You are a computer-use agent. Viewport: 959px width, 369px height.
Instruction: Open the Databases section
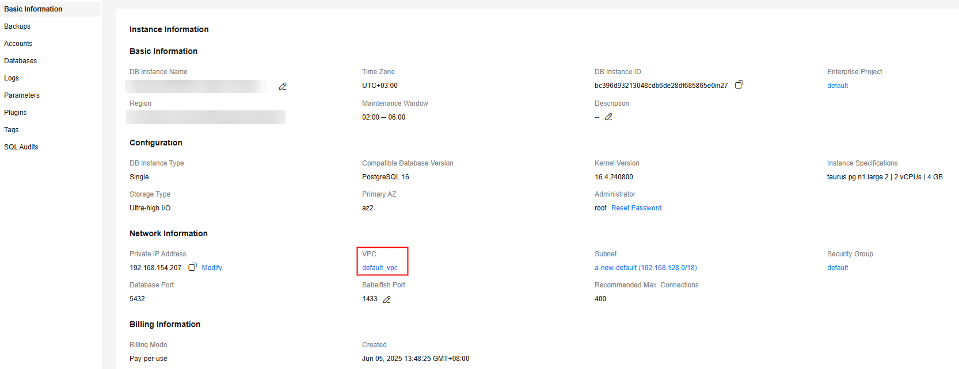(21, 61)
